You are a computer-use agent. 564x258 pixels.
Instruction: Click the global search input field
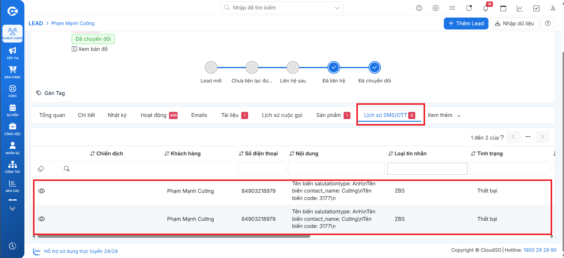282,8
